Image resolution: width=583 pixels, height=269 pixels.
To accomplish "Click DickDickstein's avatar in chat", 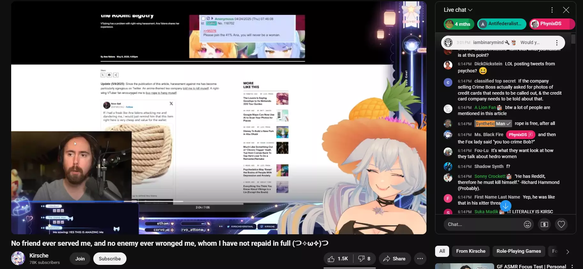I will click(448, 65).
